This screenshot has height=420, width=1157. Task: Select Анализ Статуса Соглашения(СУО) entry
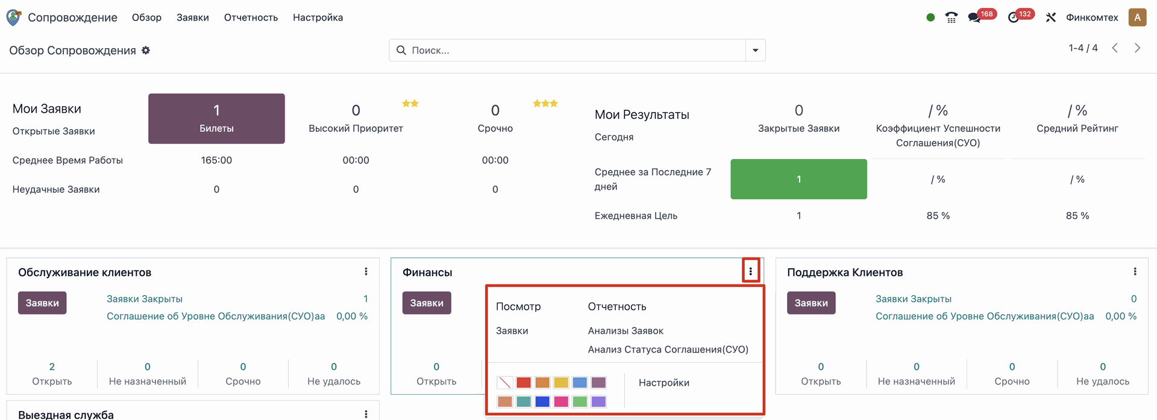pos(668,349)
